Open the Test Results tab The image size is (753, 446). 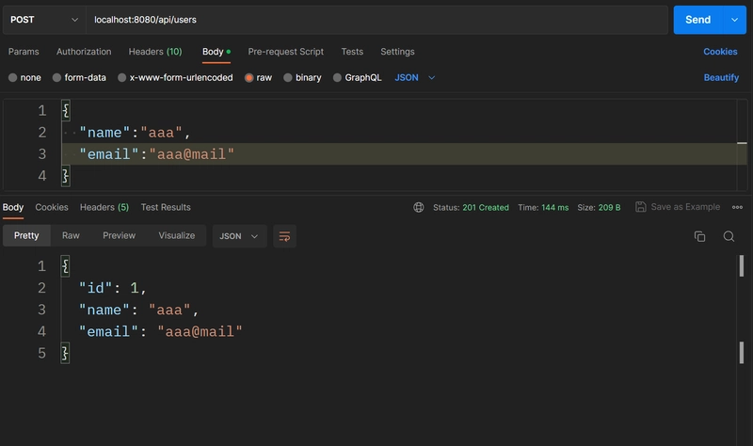click(166, 207)
